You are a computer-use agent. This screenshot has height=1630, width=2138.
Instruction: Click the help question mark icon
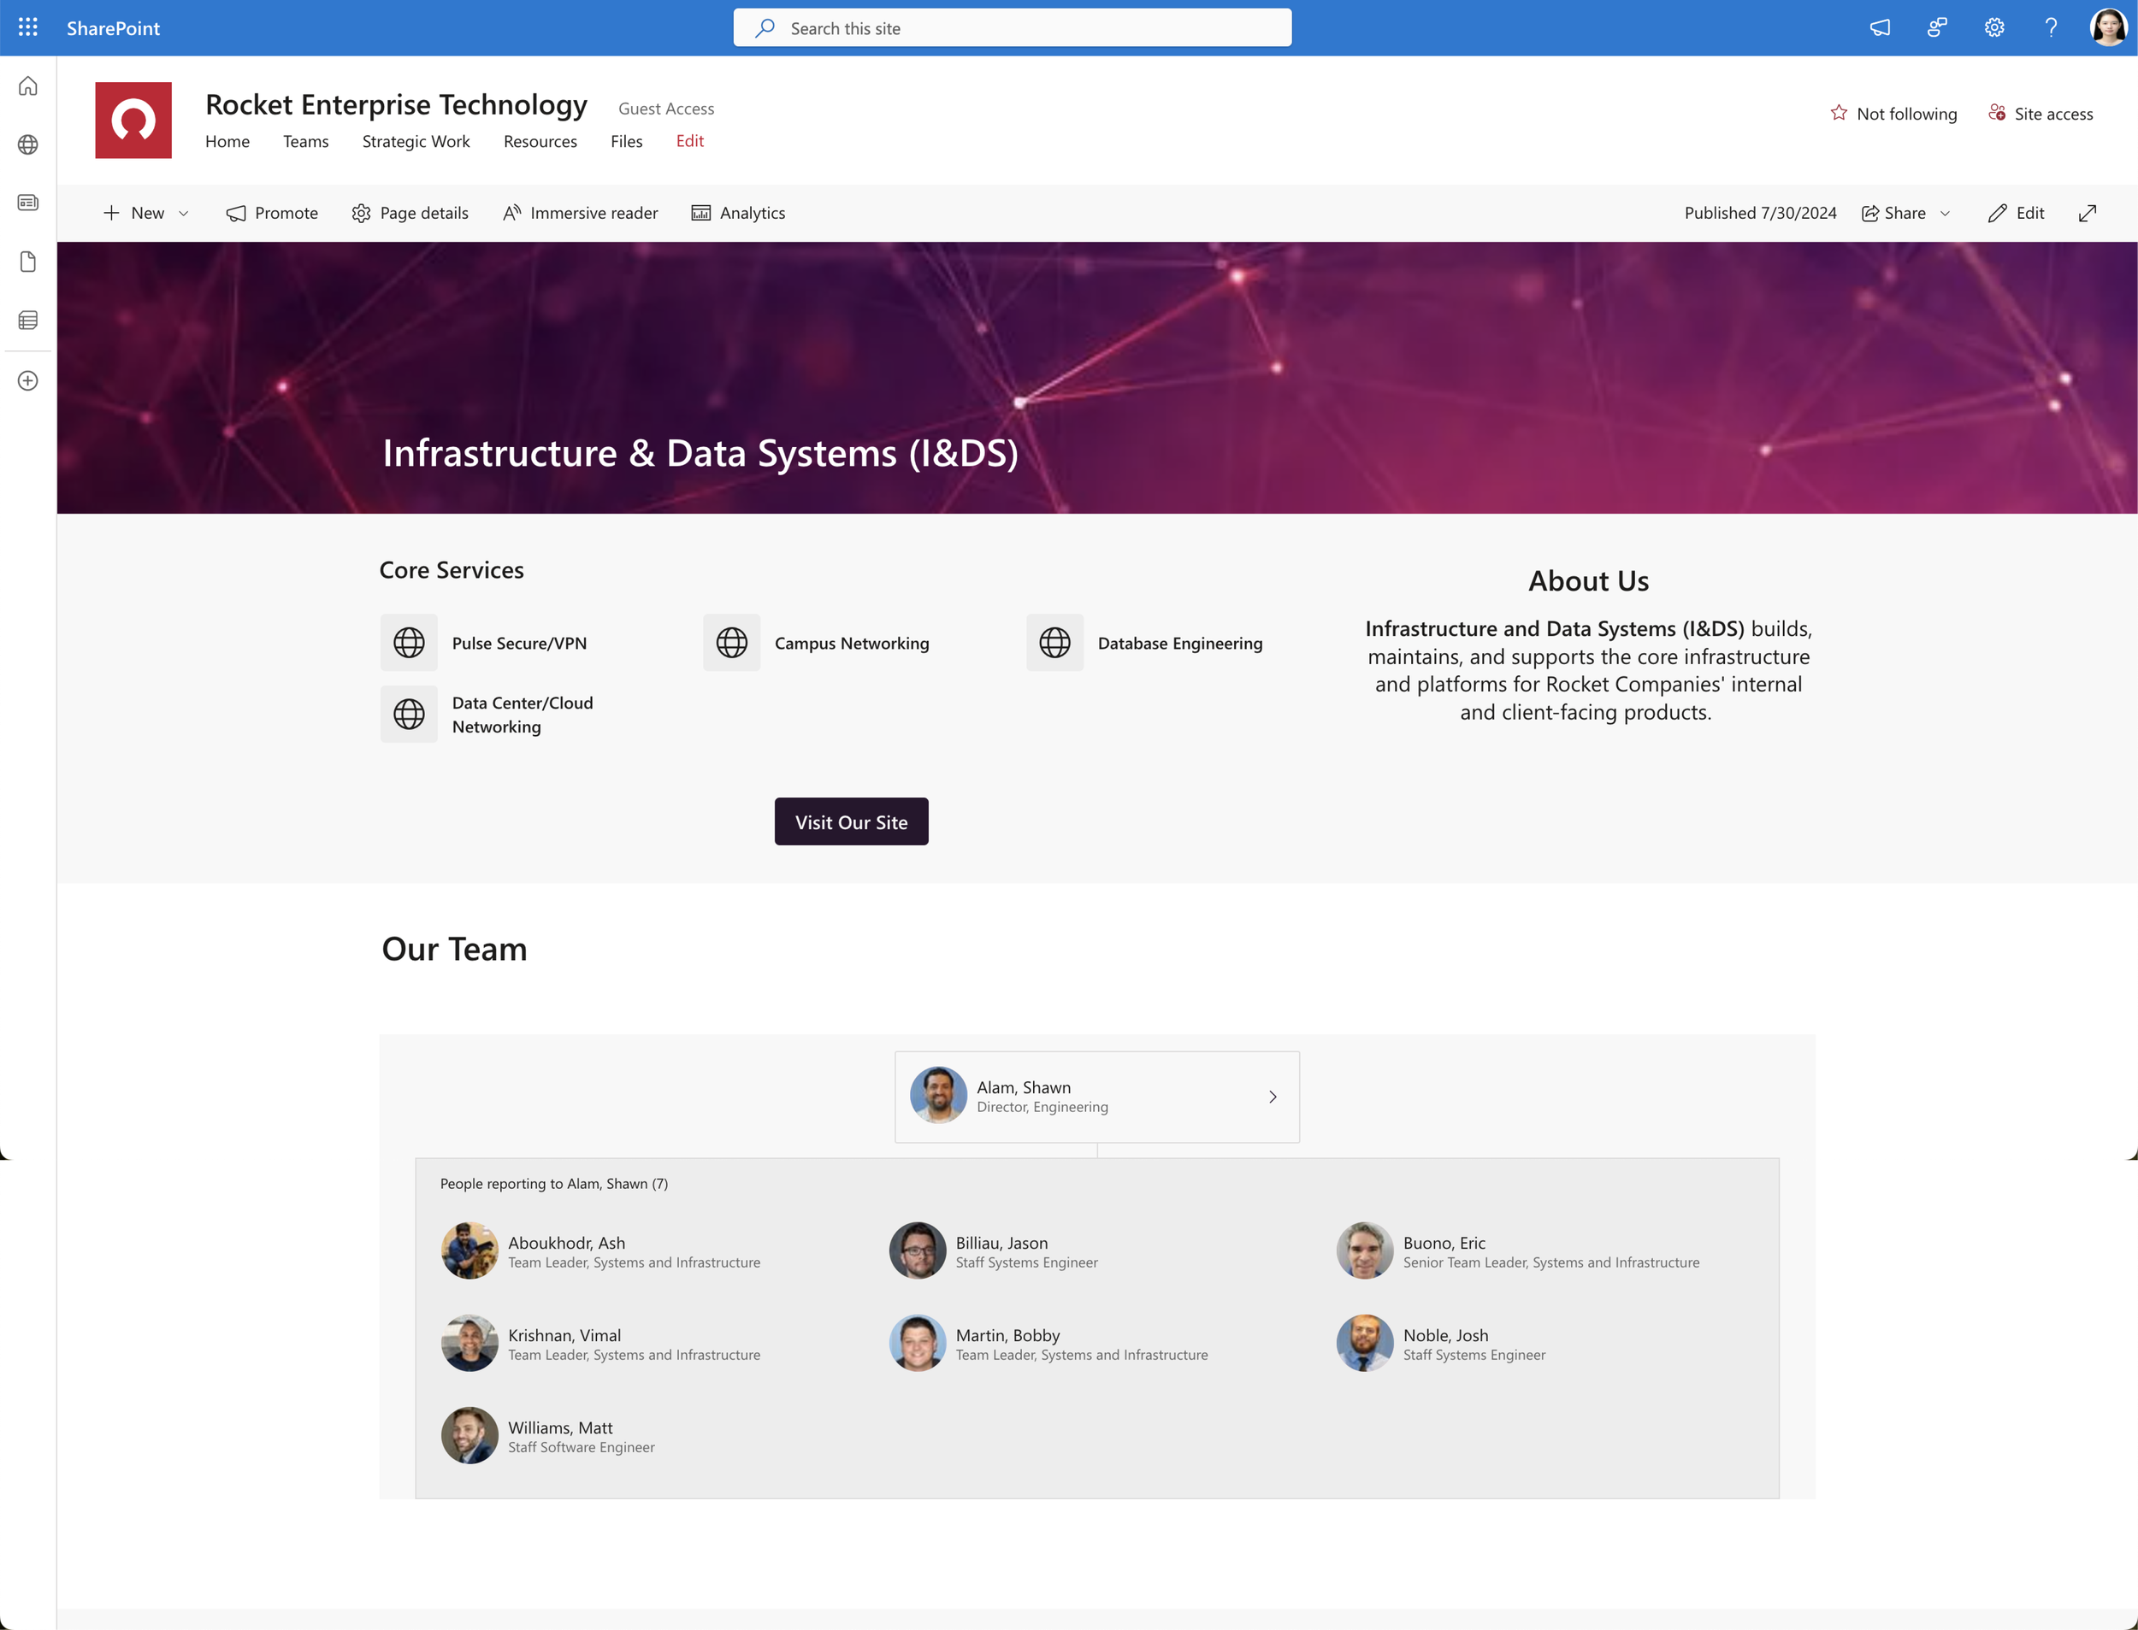(x=2051, y=27)
